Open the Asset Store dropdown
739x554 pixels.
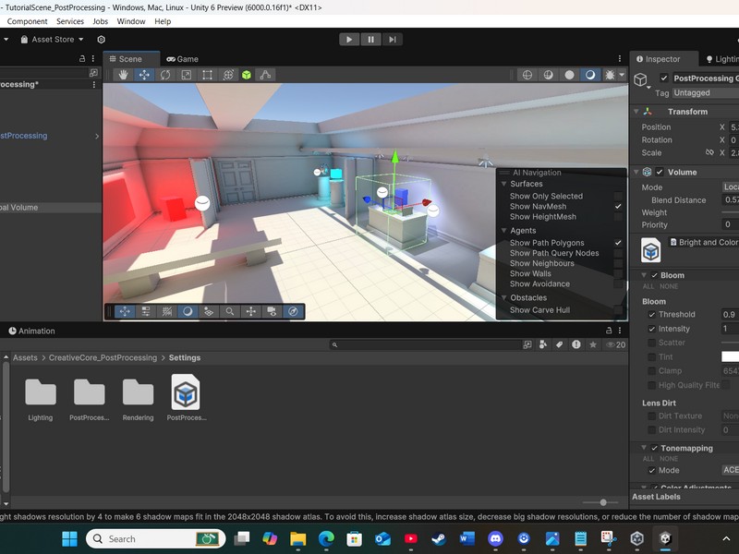[57, 40]
